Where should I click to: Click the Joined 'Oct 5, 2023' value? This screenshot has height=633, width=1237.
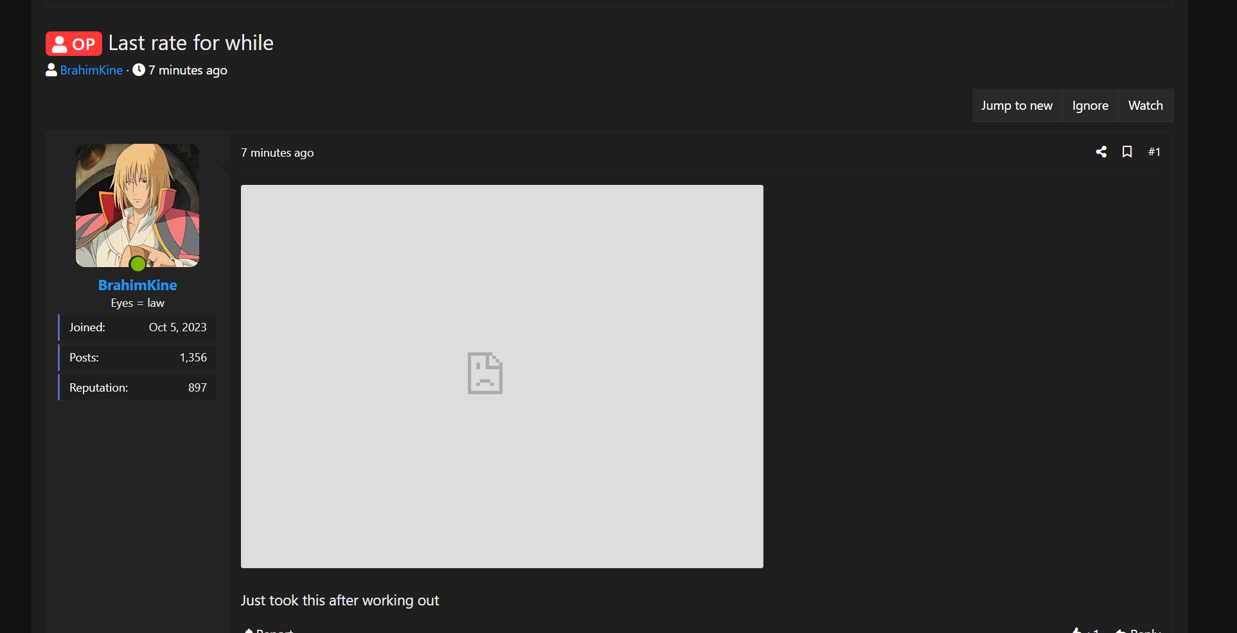click(x=178, y=327)
